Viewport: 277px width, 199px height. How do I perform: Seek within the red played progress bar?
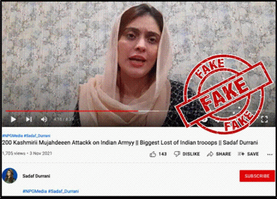pyautogui.click(x=72, y=111)
